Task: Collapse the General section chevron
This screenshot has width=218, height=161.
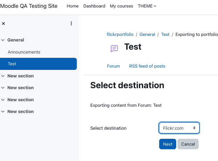Action: [3, 40]
